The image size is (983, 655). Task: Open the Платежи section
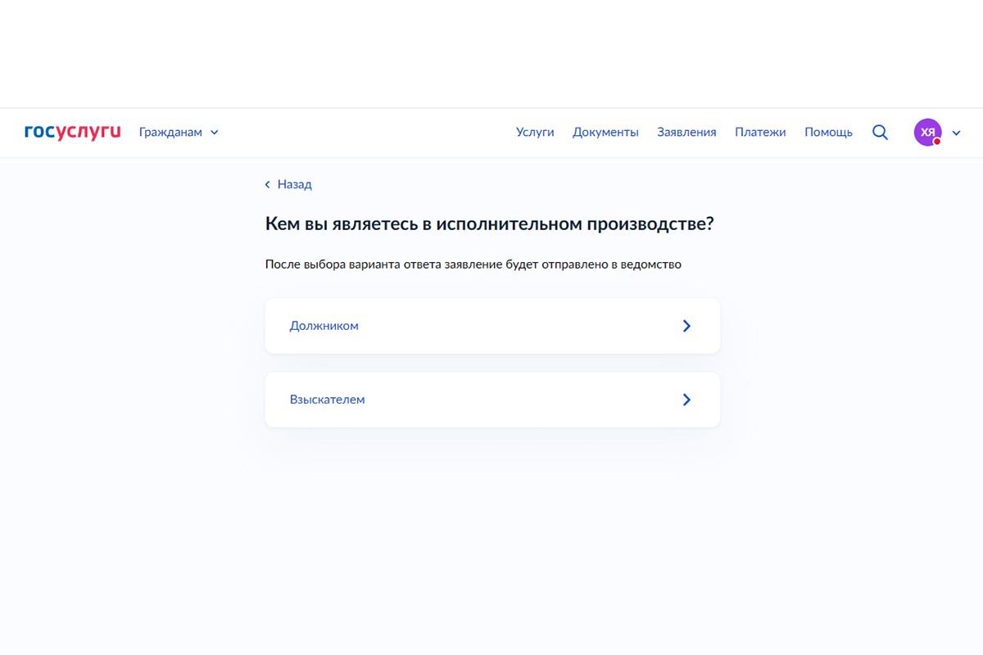pyautogui.click(x=760, y=132)
